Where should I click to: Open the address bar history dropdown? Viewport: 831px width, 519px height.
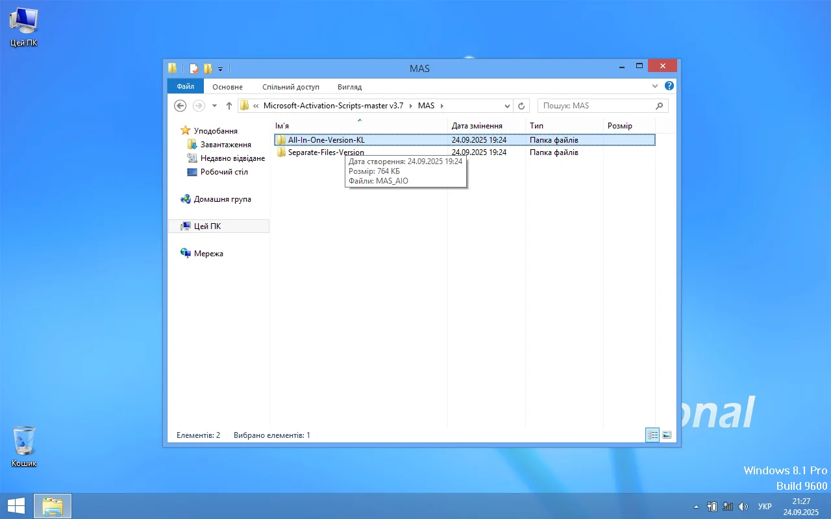[x=507, y=106]
